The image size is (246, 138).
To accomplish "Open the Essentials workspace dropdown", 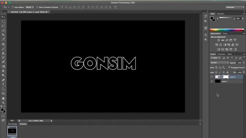I will click(235, 7).
